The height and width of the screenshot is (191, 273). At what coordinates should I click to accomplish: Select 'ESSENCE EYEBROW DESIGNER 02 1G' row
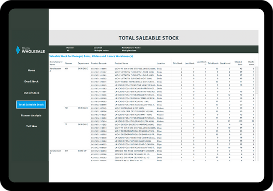[x=172, y=158]
